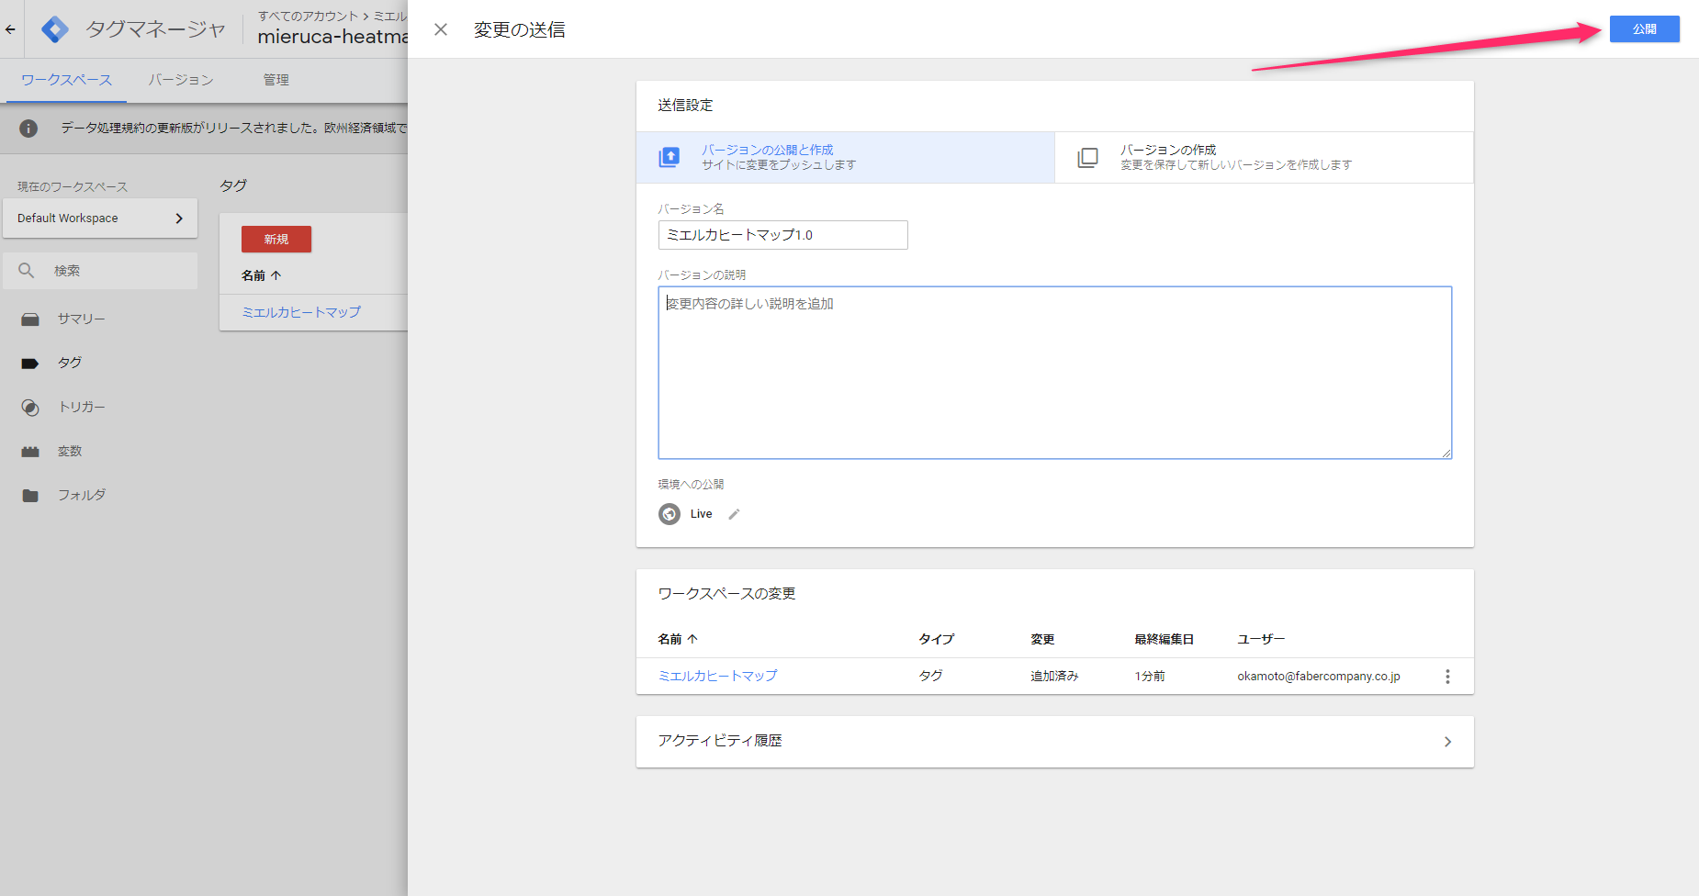Screen dimensions: 1699x896
Task: Open the three-dot menu for ミエルカヒートマップ row
Action: pyautogui.click(x=1447, y=677)
